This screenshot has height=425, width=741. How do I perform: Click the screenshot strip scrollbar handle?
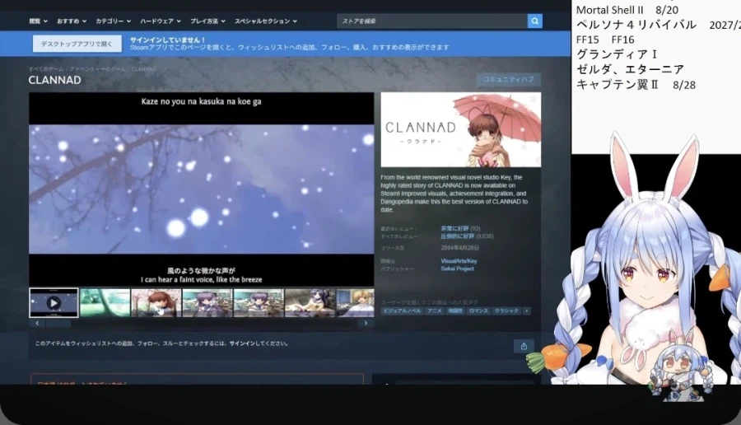[58, 324]
